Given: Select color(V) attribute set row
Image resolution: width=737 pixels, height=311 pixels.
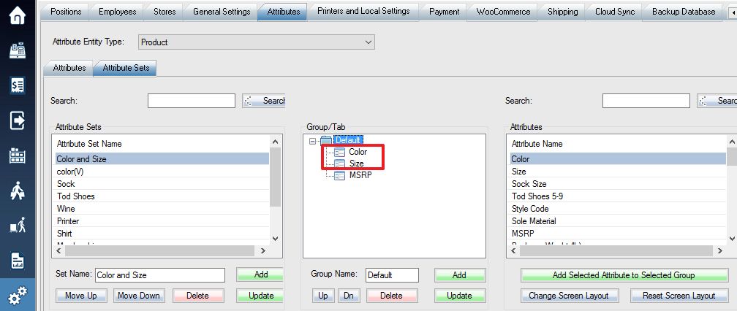Looking at the screenshot, I should pos(162,172).
